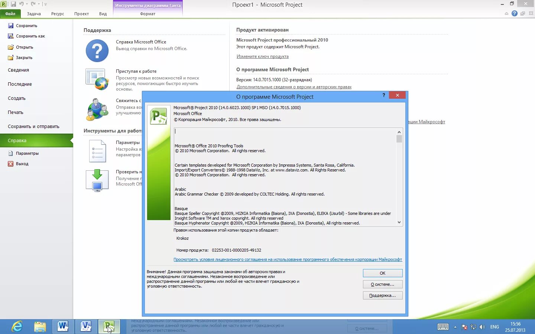Click the Справка Microsoft Office heading text
Screen dimensions: 535x334
[x=141, y=42]
